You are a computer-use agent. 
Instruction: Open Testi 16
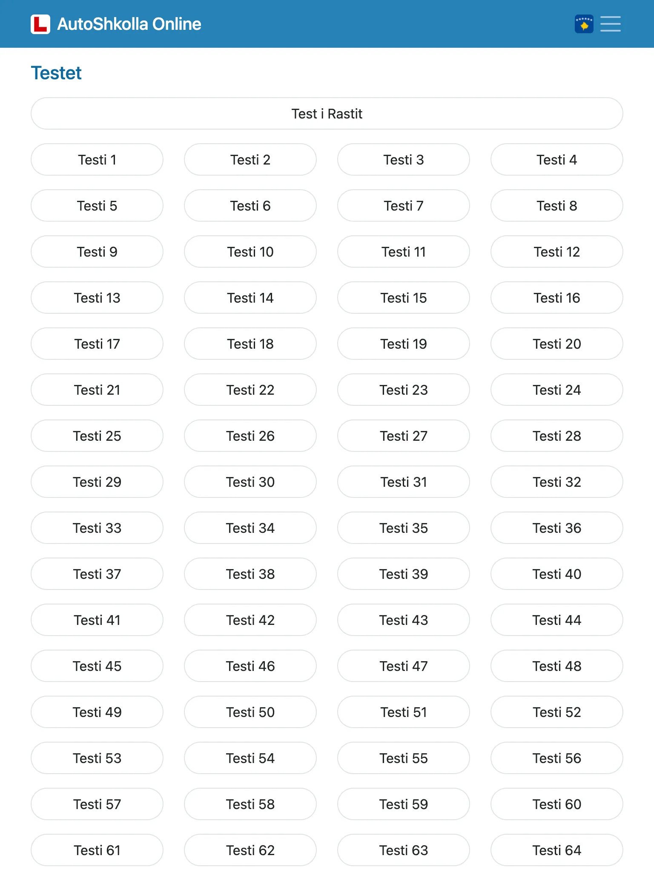coord(557,298)
